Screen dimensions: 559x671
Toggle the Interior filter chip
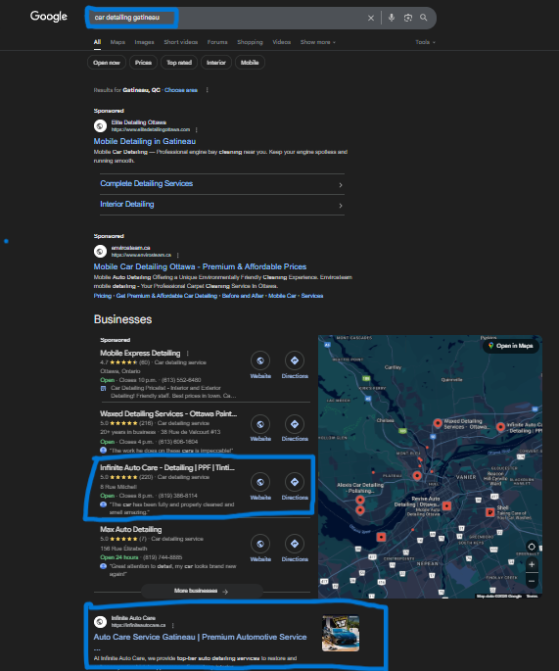pyautogui.click(x=216, y=63)
